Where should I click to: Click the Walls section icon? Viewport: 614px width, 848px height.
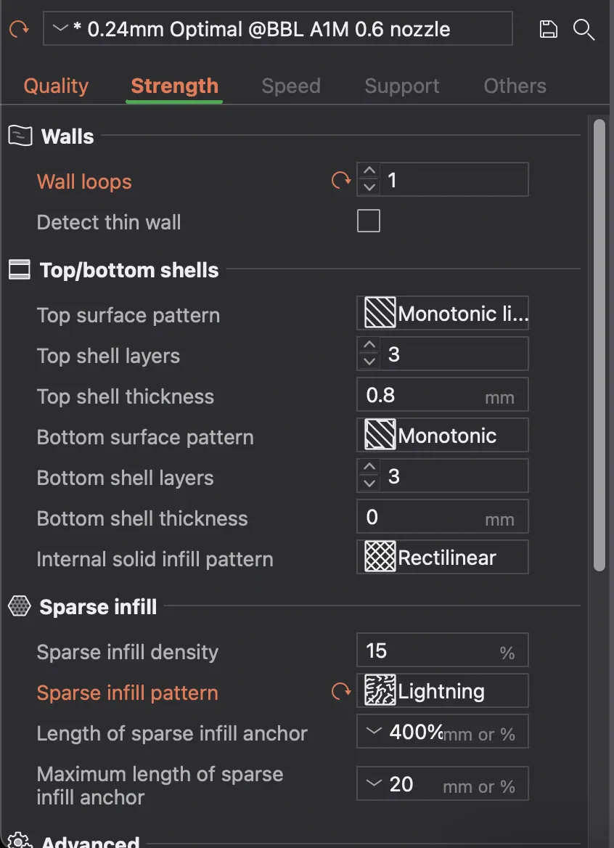click(x=20, y=136)
